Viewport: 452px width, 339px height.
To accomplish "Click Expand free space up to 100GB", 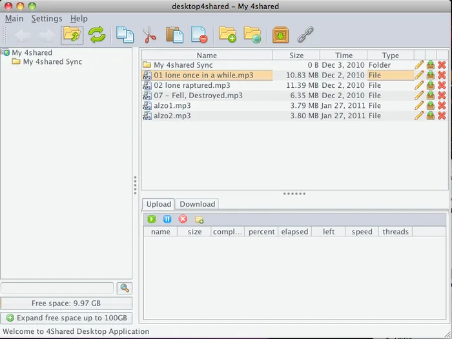I will click(67, 318).
